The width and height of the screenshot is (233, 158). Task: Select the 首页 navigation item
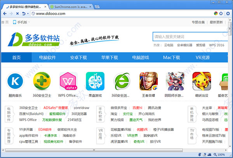(16, 57)
